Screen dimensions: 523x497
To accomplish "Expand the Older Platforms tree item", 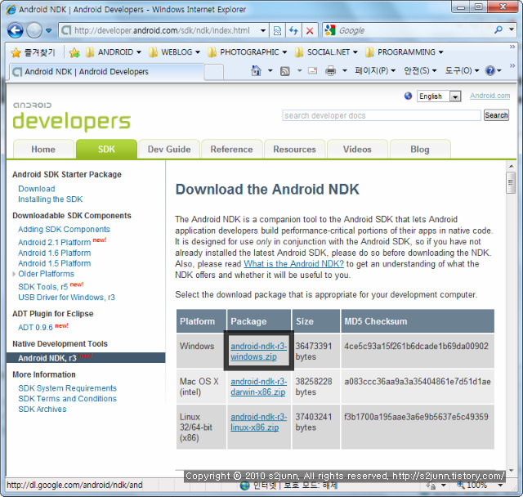I will click(x=14, y=274).
